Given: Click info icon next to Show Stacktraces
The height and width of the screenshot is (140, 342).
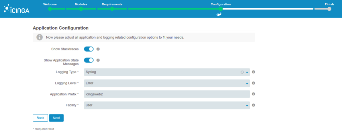Looking at the screenshot, I should coord(98,49).
